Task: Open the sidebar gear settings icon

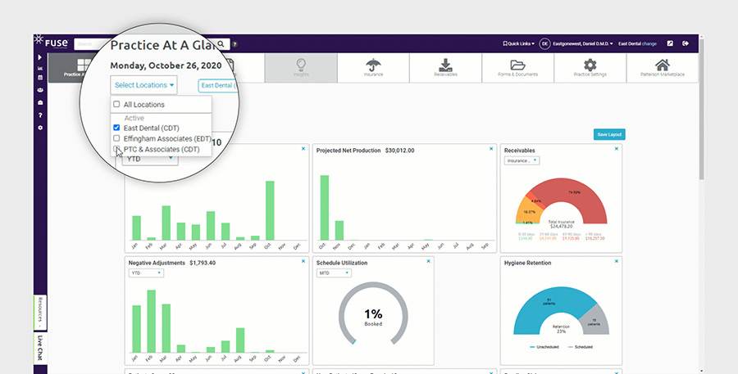Action: point(40,128)
